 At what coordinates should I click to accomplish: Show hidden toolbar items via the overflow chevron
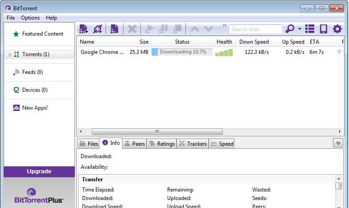(224, 25)
